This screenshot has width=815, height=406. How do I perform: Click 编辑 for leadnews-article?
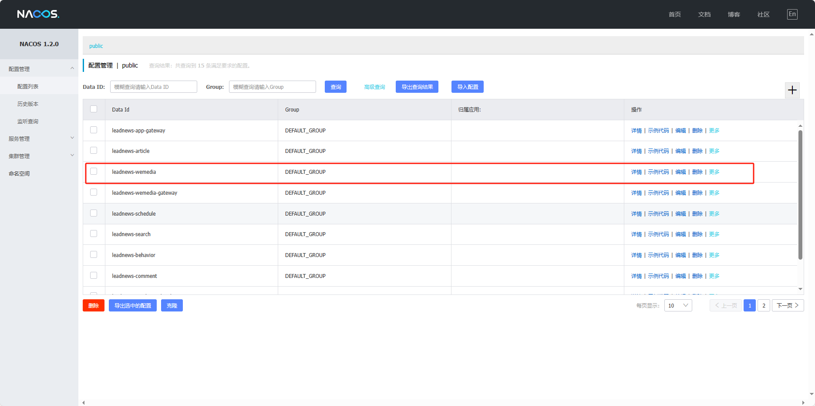tap(680, 151)
